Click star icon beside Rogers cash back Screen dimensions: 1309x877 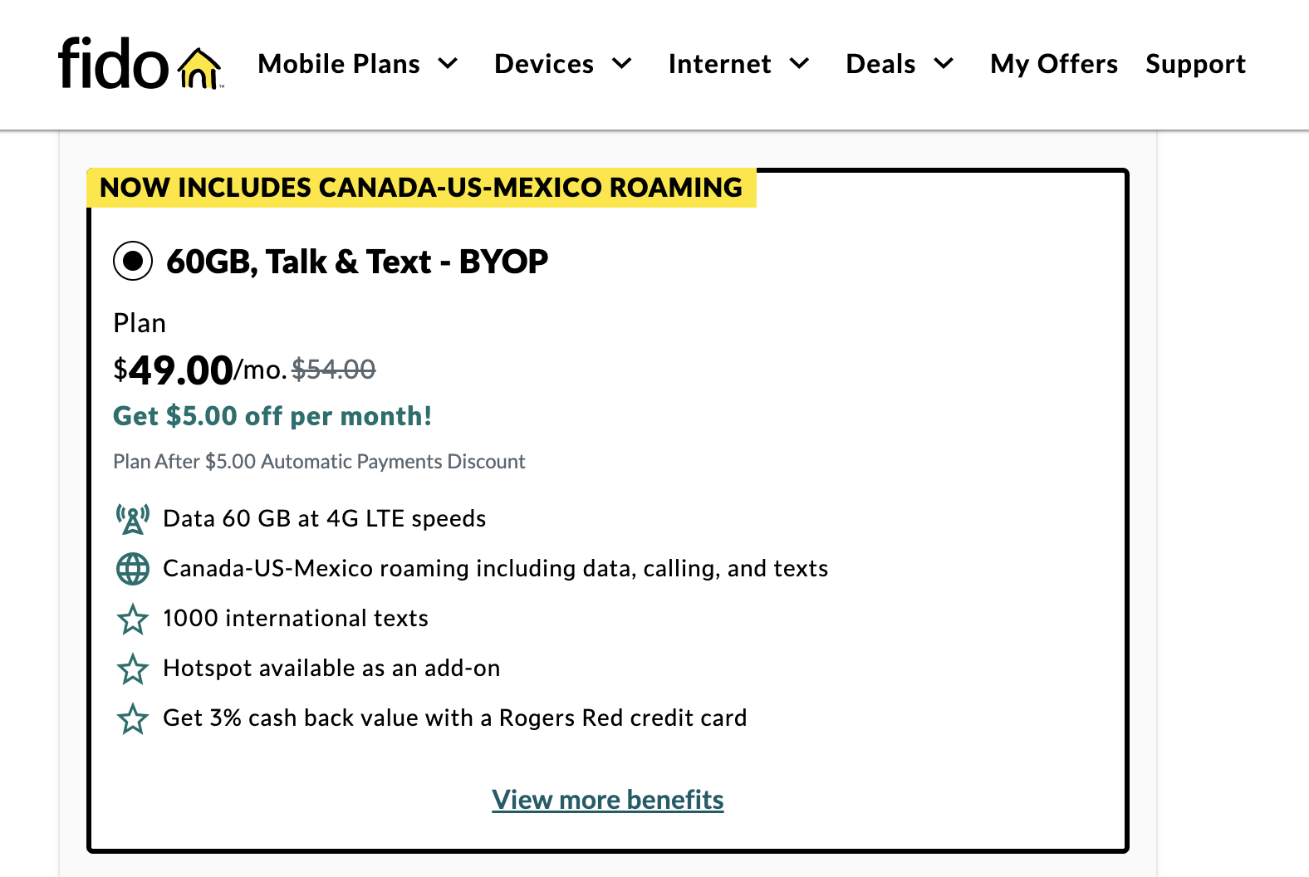coord(133,718)
